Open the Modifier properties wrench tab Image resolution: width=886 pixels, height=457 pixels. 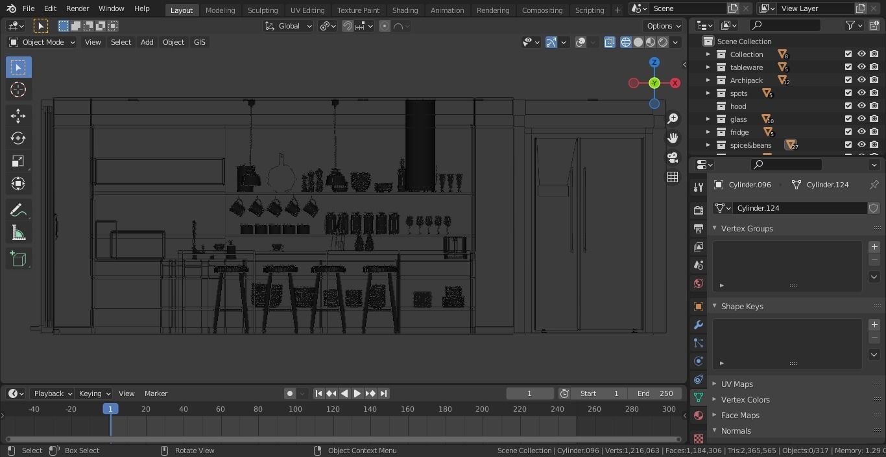[x=699, y=325]
